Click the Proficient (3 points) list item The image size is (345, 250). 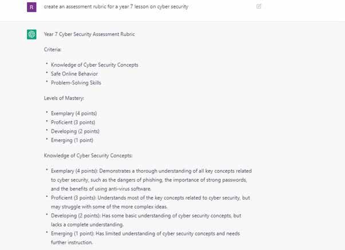[x=73, y=122]
